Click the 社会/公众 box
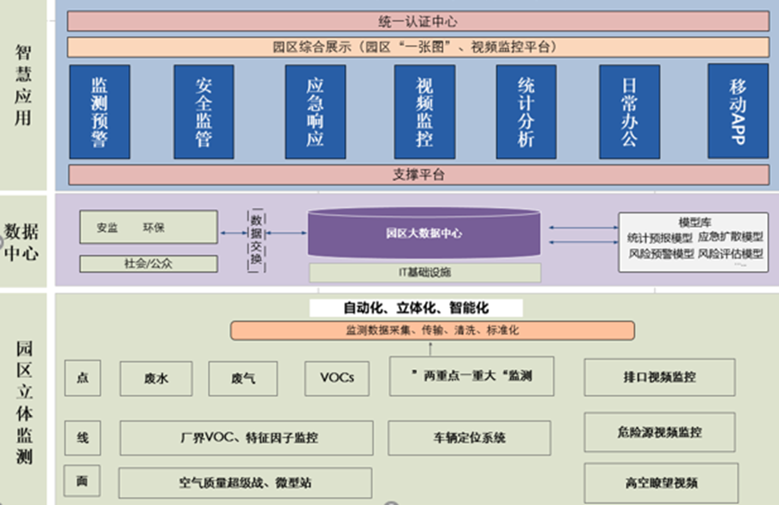This screenshot has width=779, height=505. (149, 264)
